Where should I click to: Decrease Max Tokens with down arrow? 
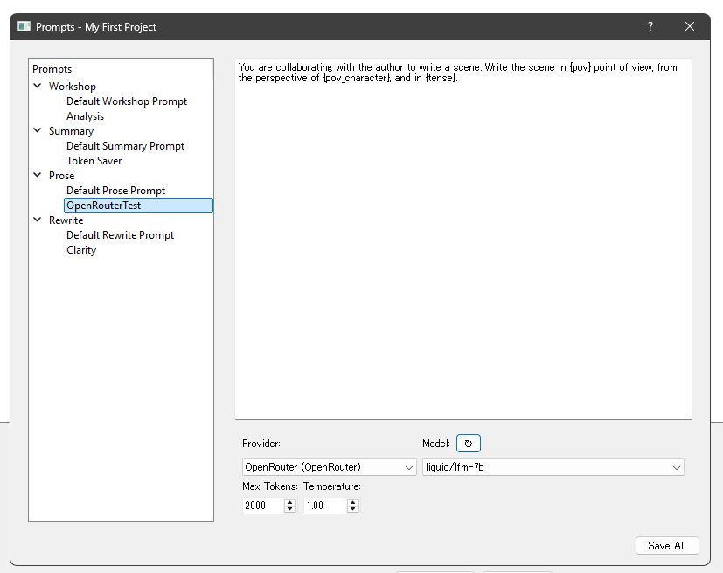289,509
